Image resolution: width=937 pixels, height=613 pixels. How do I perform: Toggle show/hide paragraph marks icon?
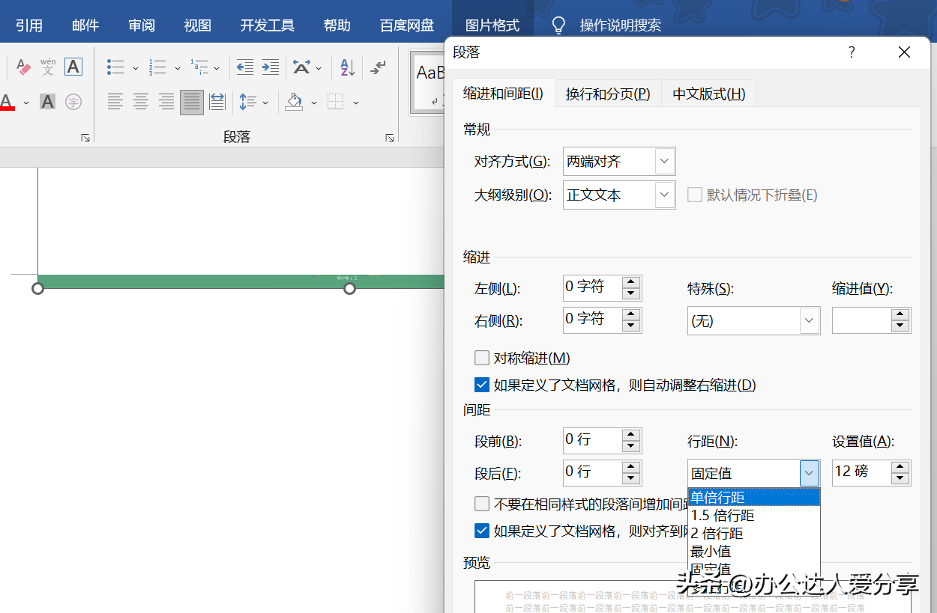[379, 67]
